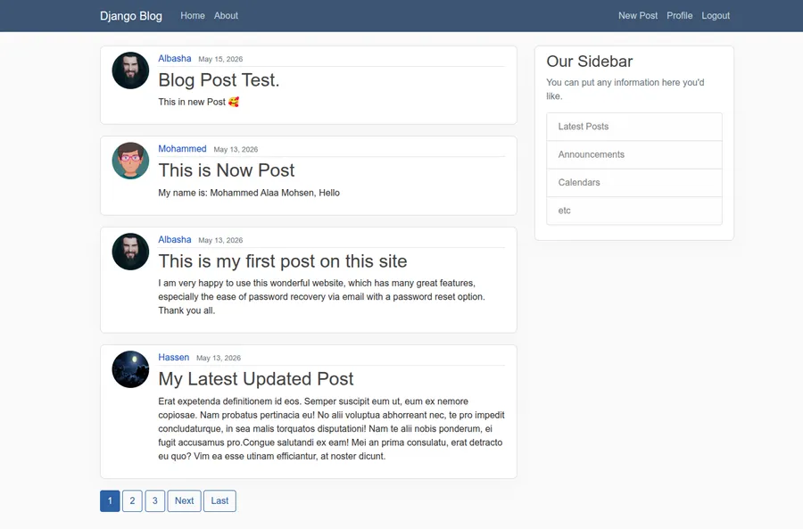This screenshot has width=803, height=529.
Task: Click Logout in the navbar
Action: pyautogui.click(x=716, y=16)
